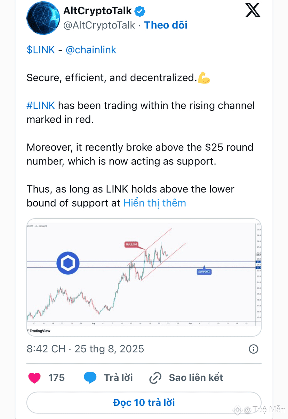
Task: Follow the account via Theo dõi
Action: point(166,25)
